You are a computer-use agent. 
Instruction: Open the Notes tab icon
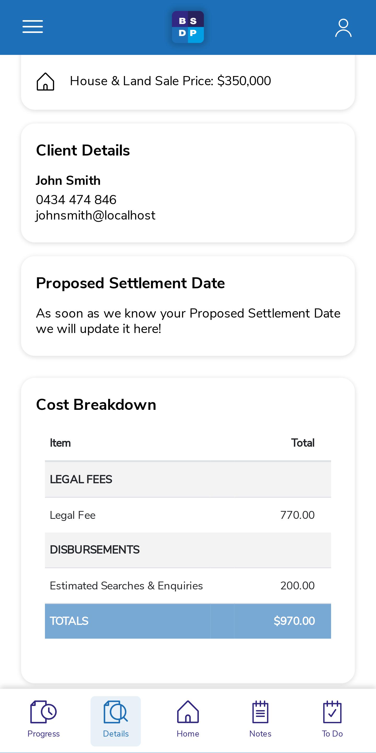(x=260, y=712)
